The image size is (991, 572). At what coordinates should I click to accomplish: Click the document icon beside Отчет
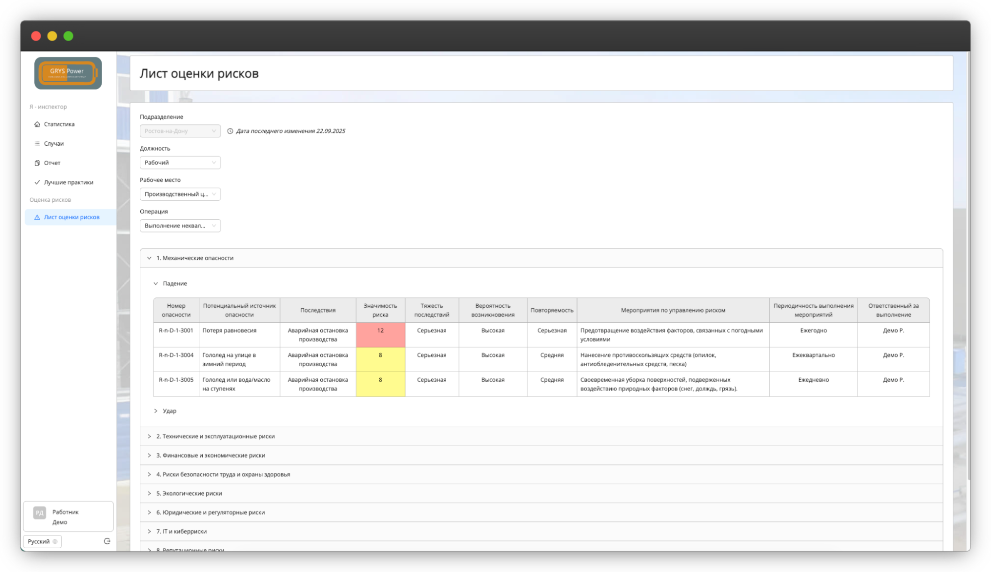coord(37,163)
